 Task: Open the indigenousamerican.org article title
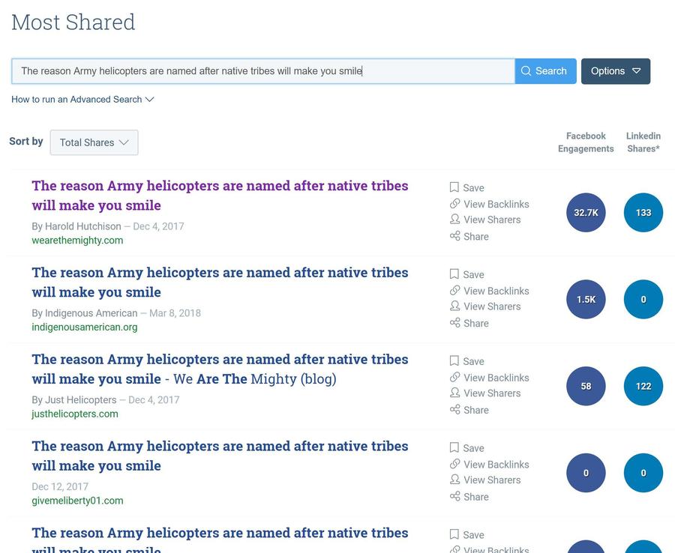coord(220,282)
